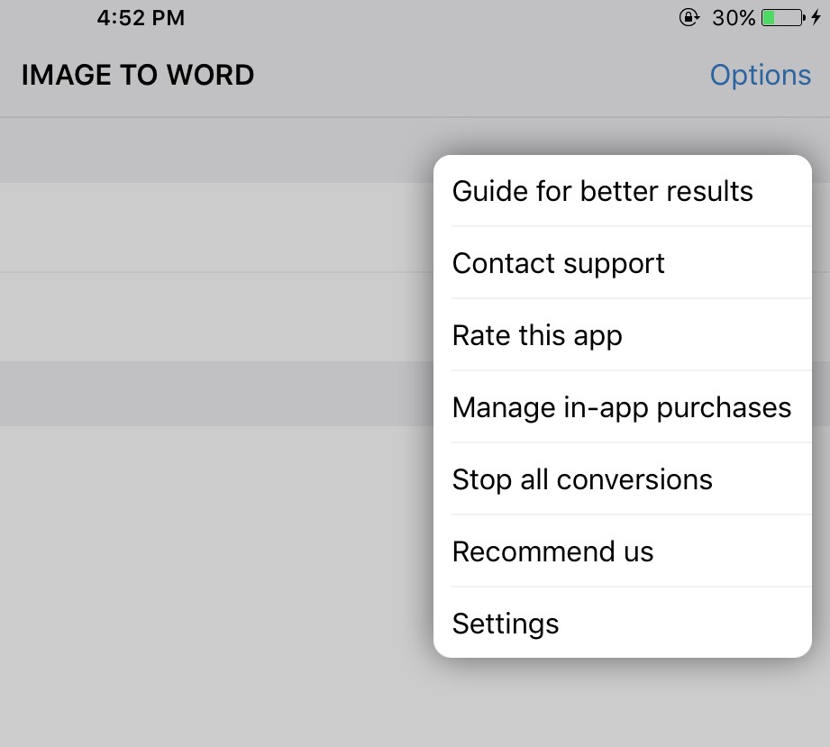830x747 pixels.
Task: Tap Rate this app
Action: (537, 335)
